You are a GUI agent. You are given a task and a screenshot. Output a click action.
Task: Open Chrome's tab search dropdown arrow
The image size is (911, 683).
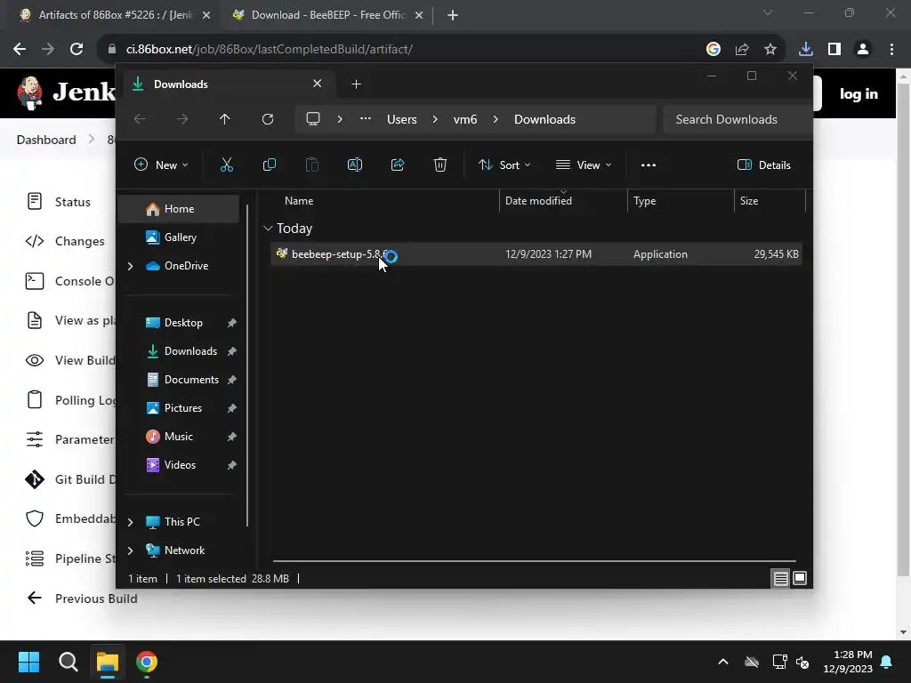point(768,12)
